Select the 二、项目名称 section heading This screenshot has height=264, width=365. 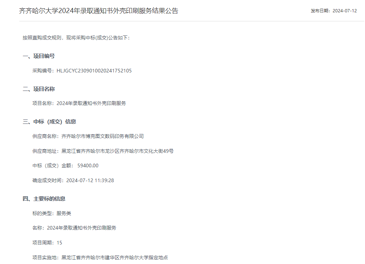[38, 89]
